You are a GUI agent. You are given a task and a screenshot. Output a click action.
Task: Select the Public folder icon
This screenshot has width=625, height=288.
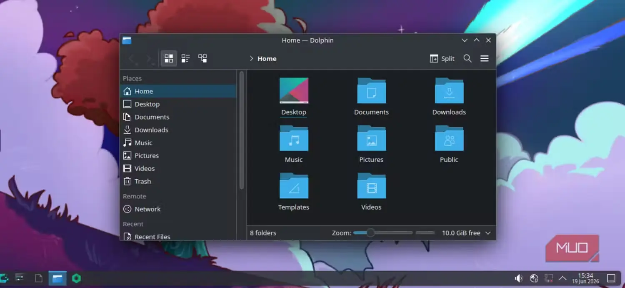[449, 138]
